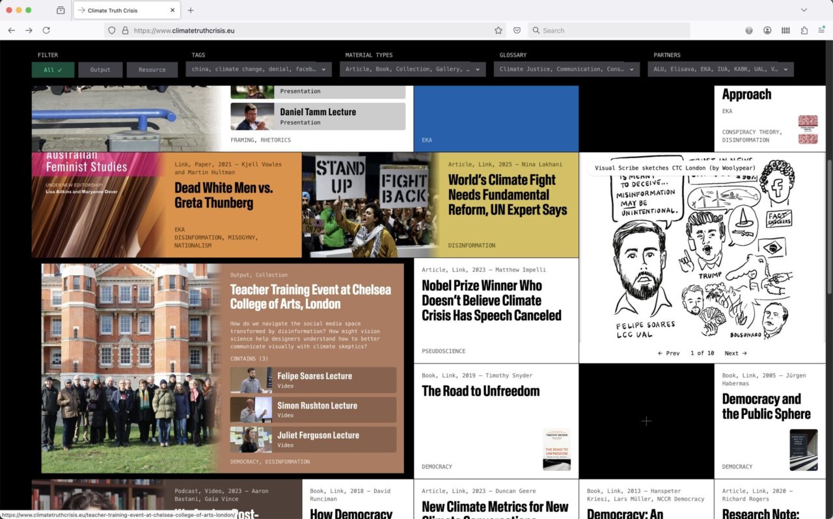
Task: Click The Road to Unfreedom book cover
Action: (x=556, y=449)
